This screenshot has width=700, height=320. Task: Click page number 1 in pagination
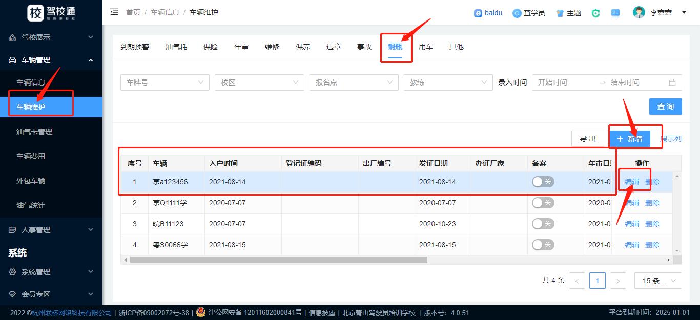[x=598, y=281]
